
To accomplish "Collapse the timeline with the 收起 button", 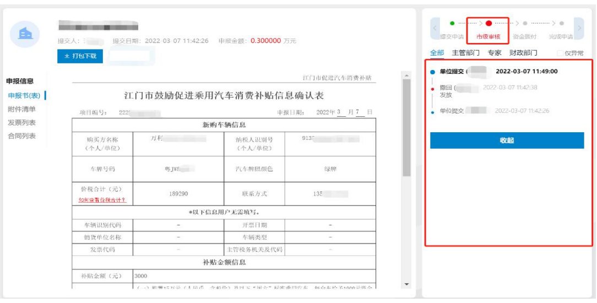I will pos(507,140).
